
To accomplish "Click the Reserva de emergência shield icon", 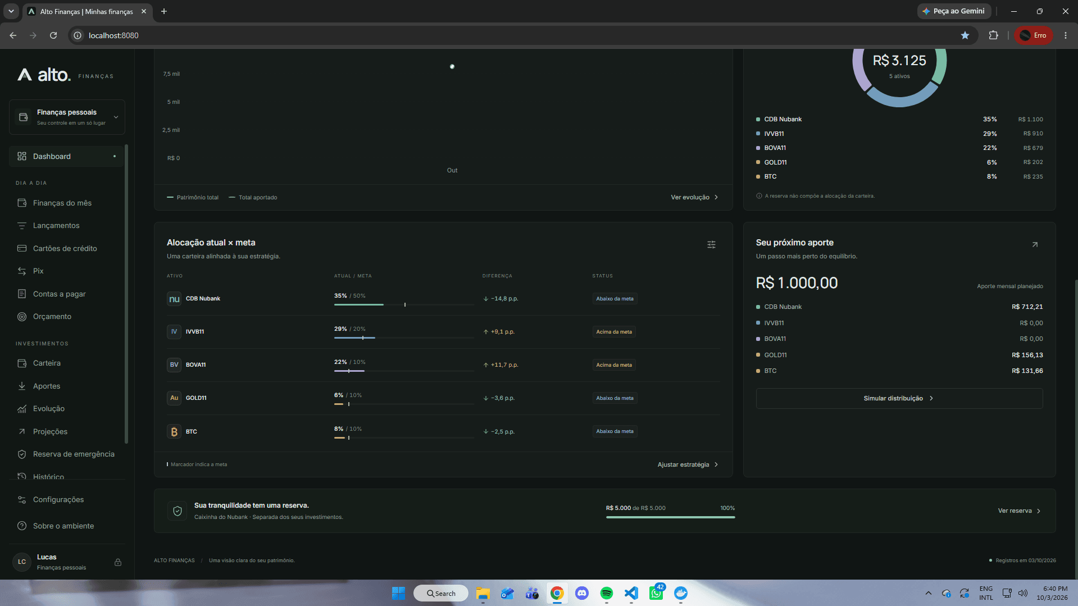I will pyautogui.click(x=22, y=454).
